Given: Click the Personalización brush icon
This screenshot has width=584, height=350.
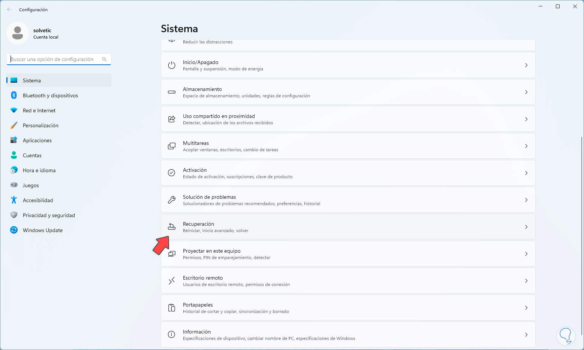Looking at the screenshot, I should coord(14,125).
